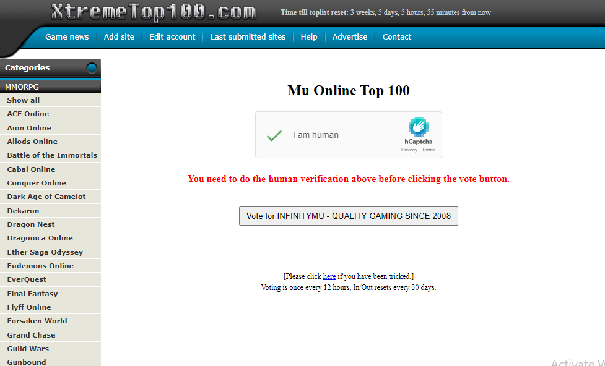
Task: Open the Add site menu item
Action: [x=119, y=37]
